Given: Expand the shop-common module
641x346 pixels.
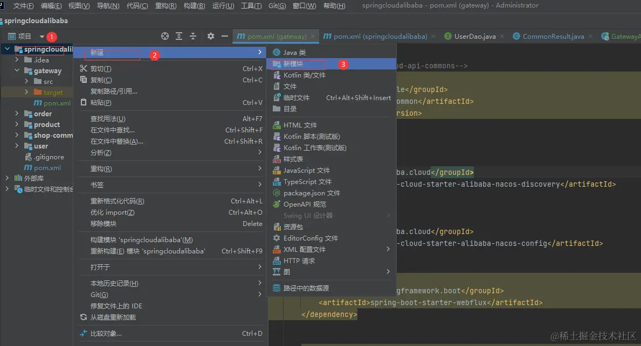Looking at the screenshot, I should tap(17, 135).
